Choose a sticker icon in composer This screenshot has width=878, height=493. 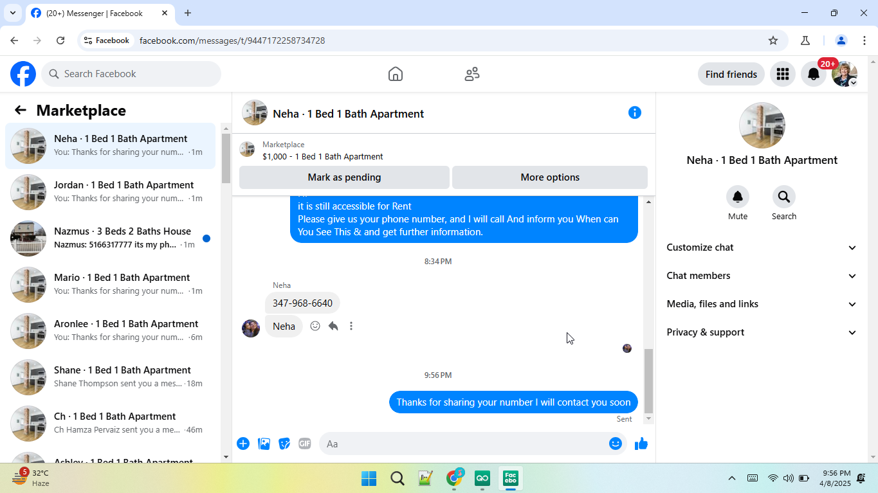pos(284,444)
